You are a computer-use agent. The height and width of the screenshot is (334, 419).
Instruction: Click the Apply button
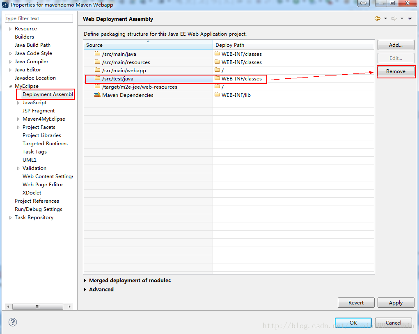(396, 303)
